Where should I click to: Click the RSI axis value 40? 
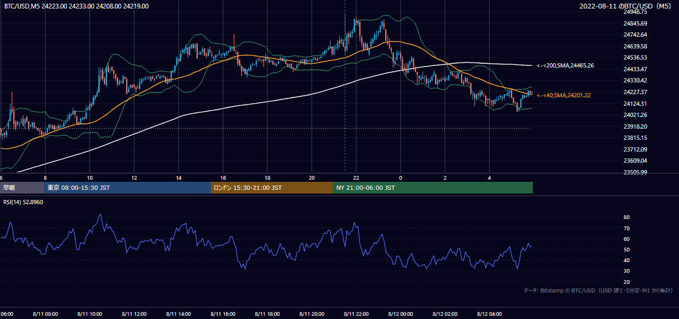point(627,260)
